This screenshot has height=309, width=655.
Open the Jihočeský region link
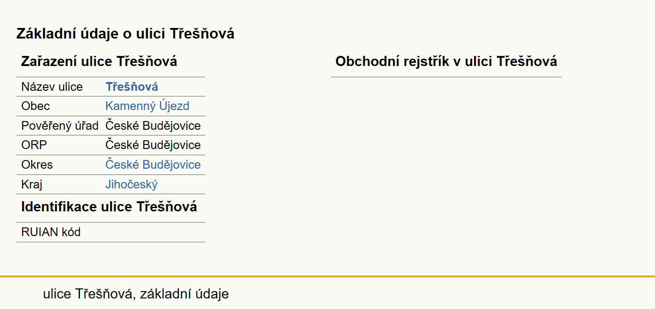tap(131, 184)
